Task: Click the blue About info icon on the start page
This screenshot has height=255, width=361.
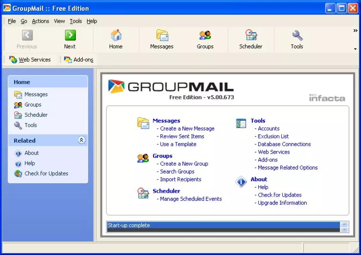Action: point(241,182)
